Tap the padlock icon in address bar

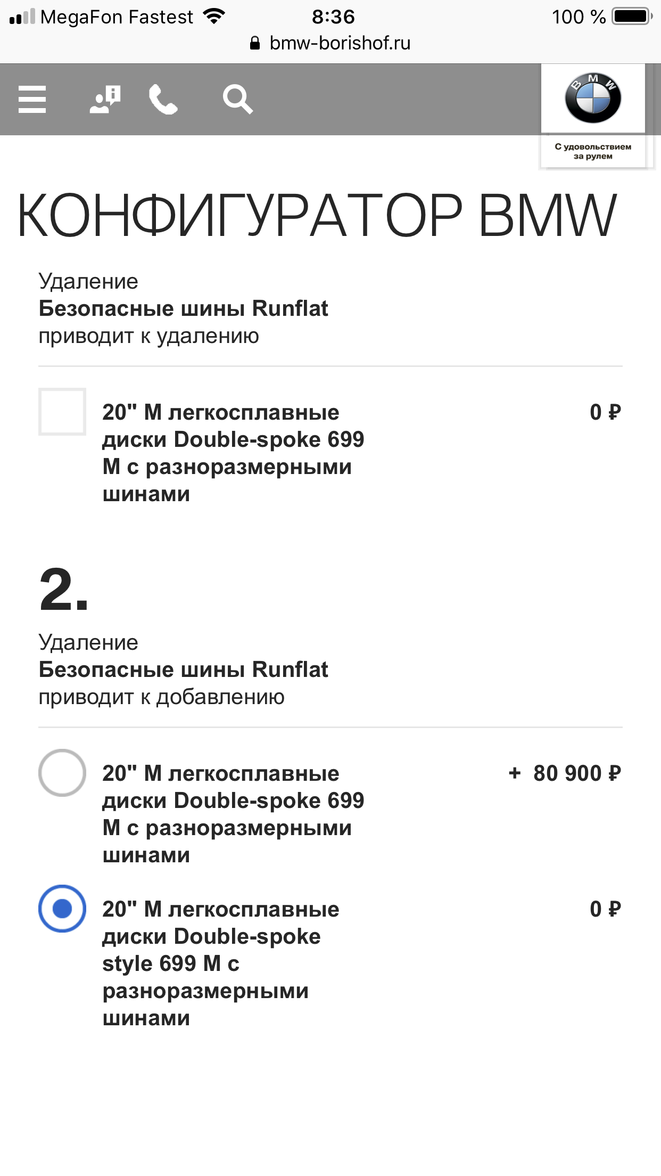click(255, 43)
